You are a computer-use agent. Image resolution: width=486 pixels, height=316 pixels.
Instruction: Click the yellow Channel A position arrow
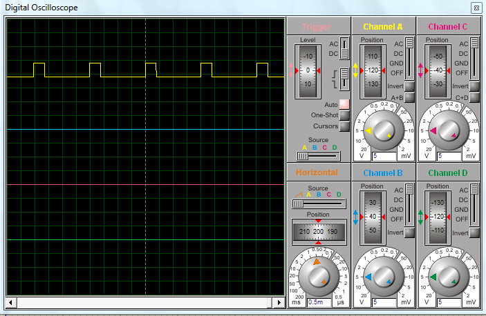[355, 70]
